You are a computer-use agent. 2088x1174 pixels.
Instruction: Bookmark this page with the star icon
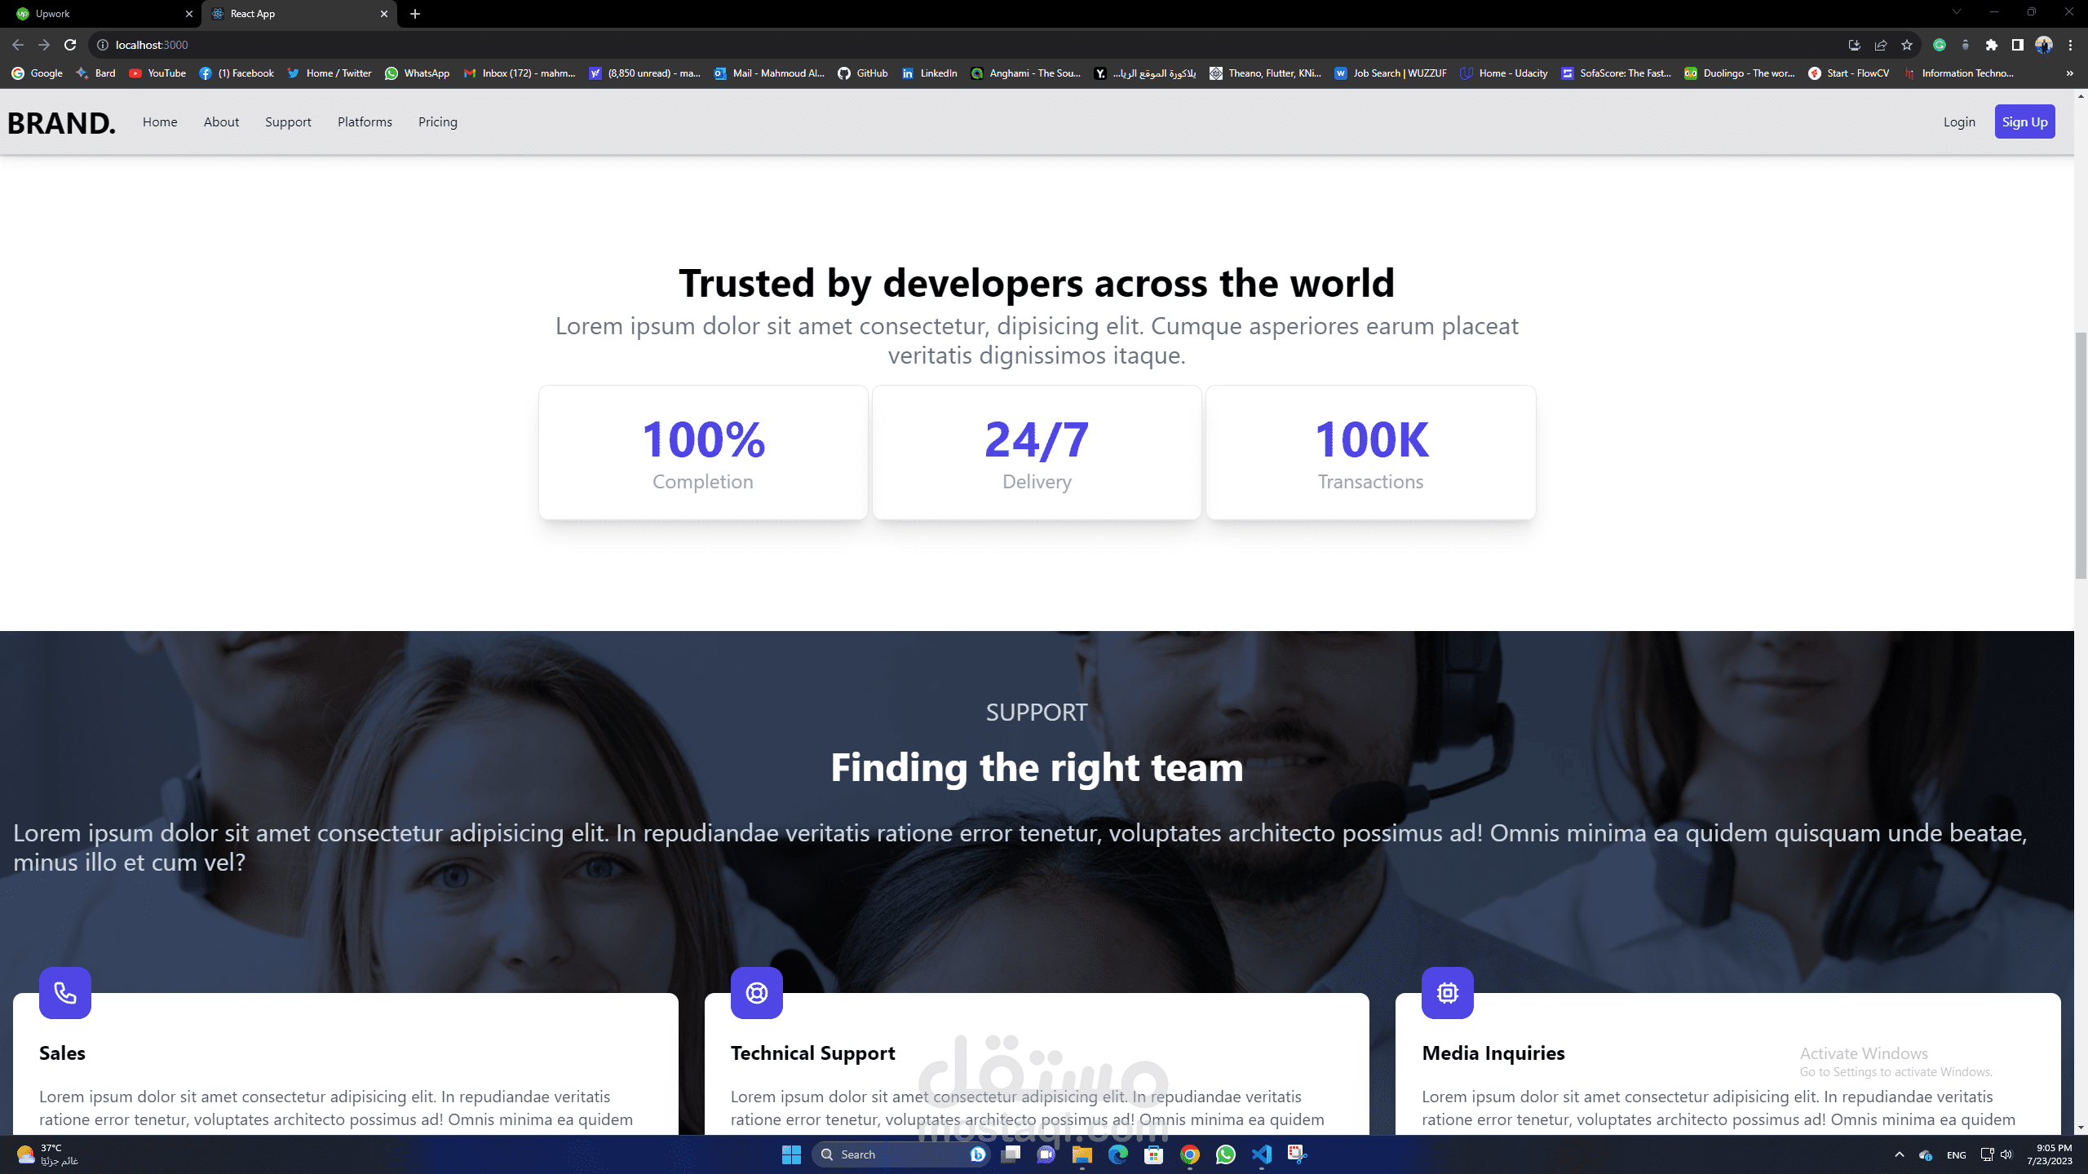[x=1907, y=45]
